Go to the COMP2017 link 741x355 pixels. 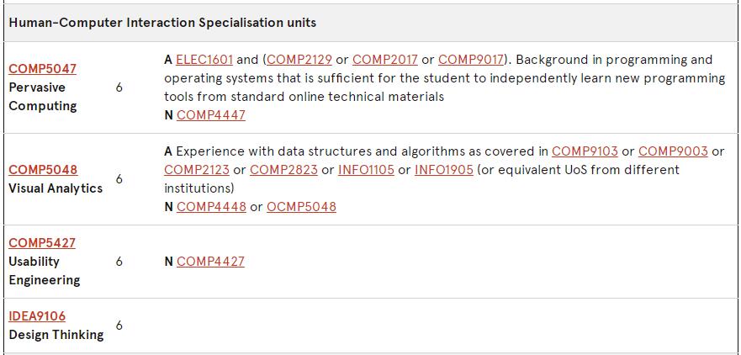[384, 60]
